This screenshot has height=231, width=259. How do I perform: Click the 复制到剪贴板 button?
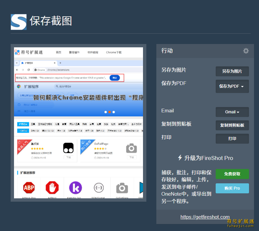[x=232, y=125]
